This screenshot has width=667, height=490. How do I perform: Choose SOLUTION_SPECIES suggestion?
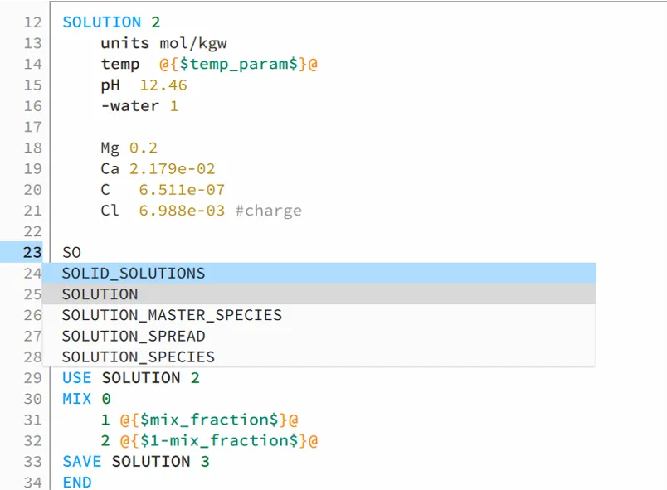[319, 357]
